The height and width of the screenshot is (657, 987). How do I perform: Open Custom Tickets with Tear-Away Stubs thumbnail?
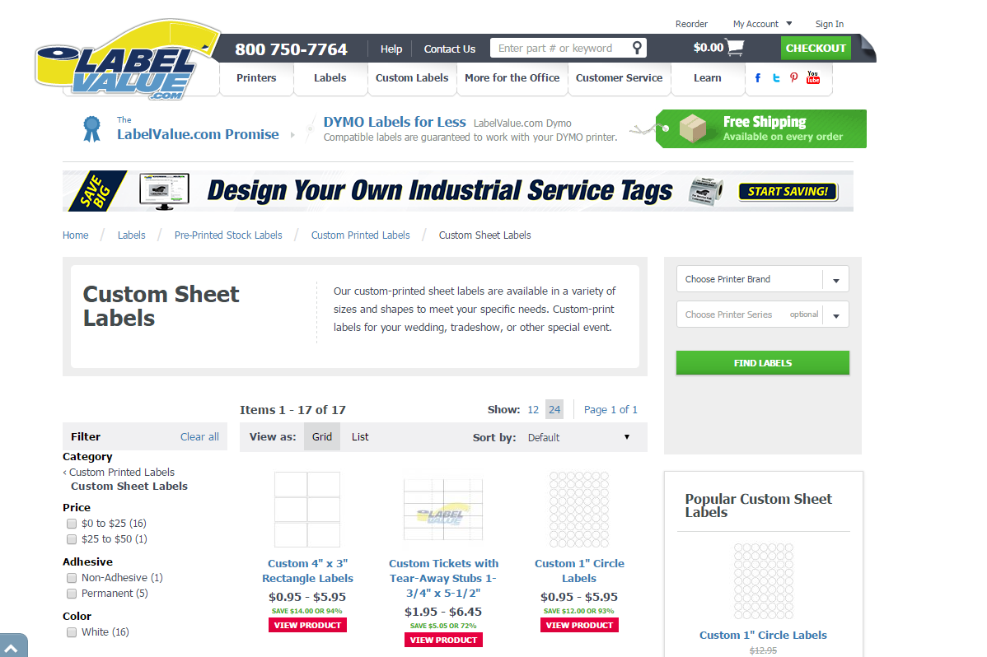click(443, 509)
